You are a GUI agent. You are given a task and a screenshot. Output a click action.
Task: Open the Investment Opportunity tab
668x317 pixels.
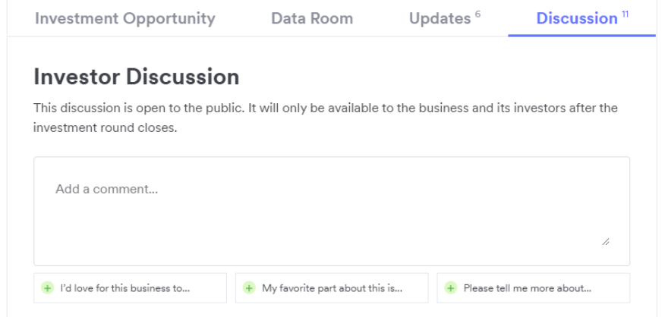click(124, 18)
